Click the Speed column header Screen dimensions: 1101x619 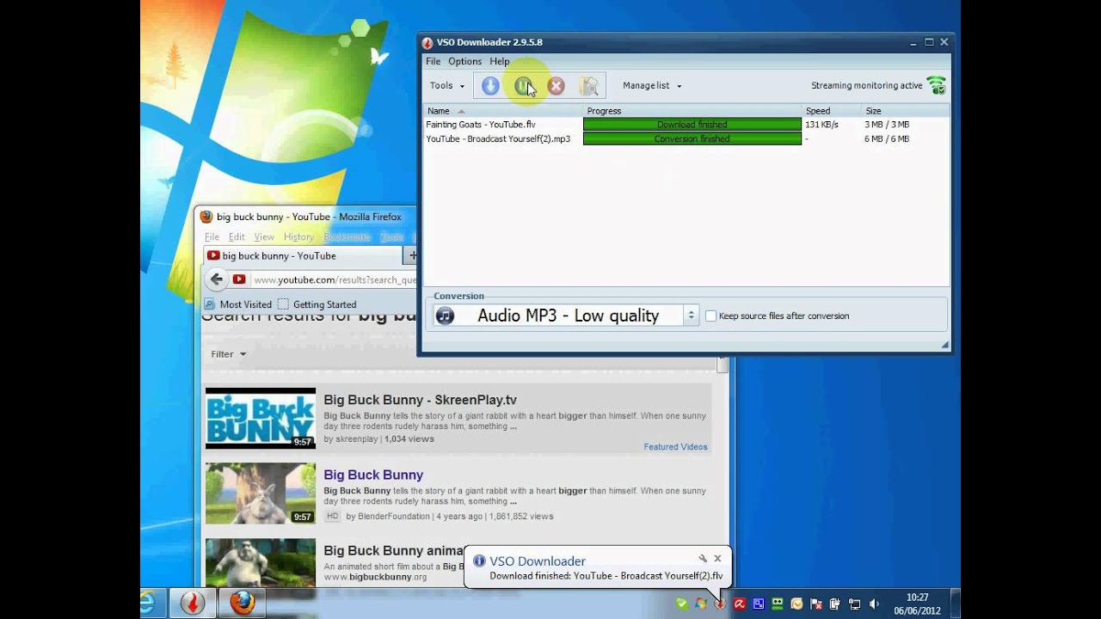click(x=832, y=111)
